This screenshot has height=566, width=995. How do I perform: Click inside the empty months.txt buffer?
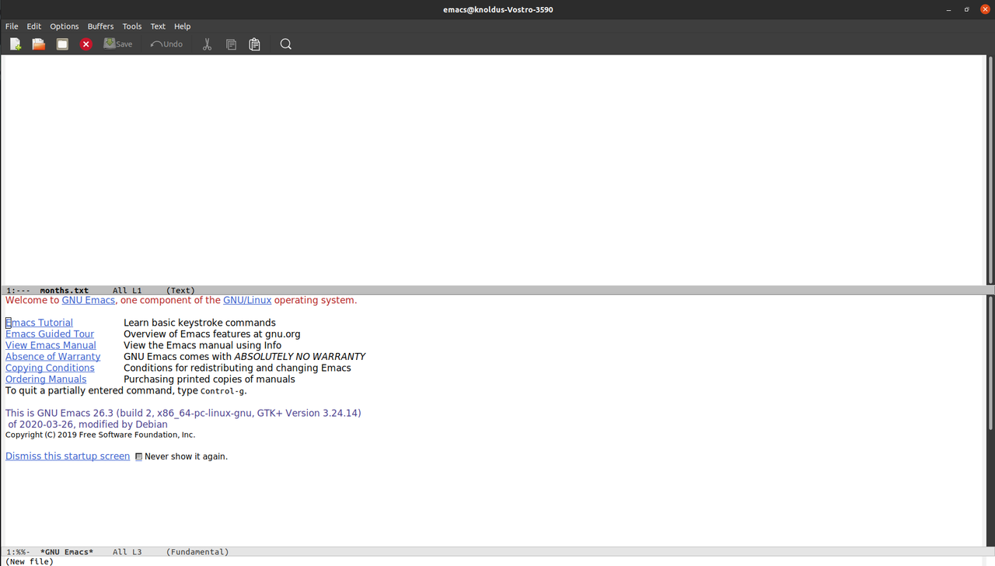pyautogui.click(x=494, y=169)
